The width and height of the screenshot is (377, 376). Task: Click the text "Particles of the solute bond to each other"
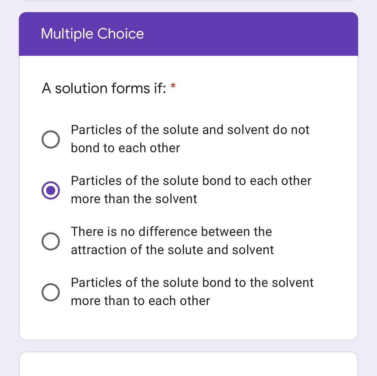191,181
